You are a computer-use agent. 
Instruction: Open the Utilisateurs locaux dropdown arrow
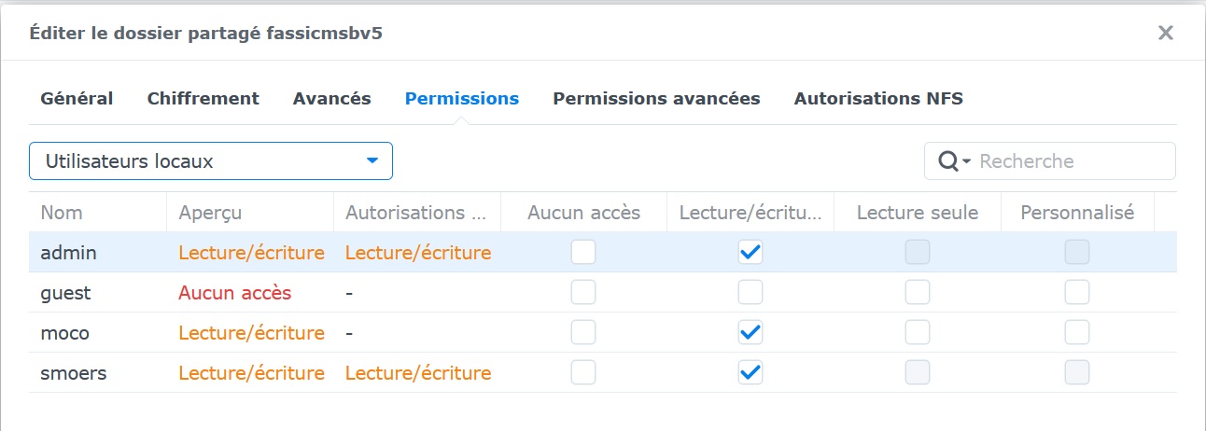[372, 160]
